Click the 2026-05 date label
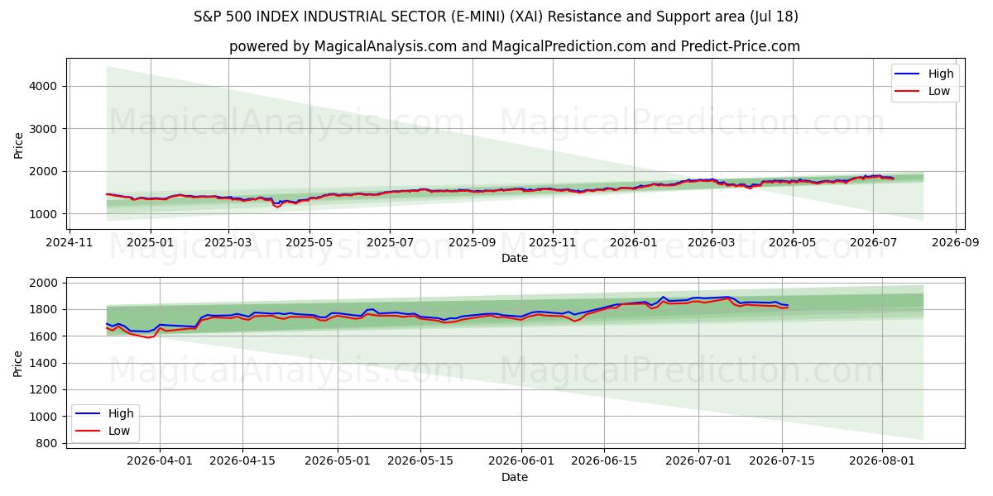Image resolution: width=993 pixels, height=496 pixels. [x=794, y=244]
